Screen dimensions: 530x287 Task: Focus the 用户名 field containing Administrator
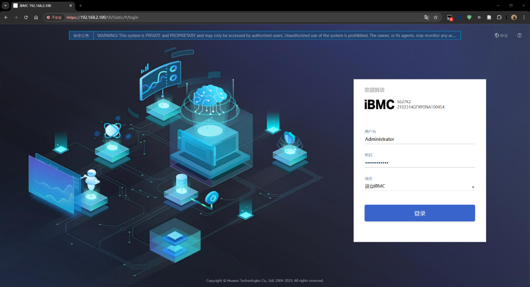(419, 139)
